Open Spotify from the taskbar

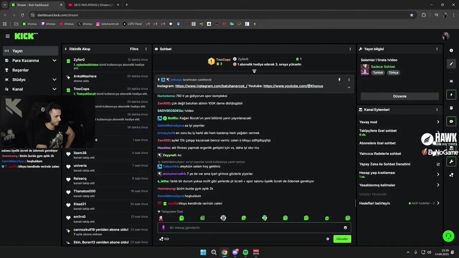coord(245,252)
